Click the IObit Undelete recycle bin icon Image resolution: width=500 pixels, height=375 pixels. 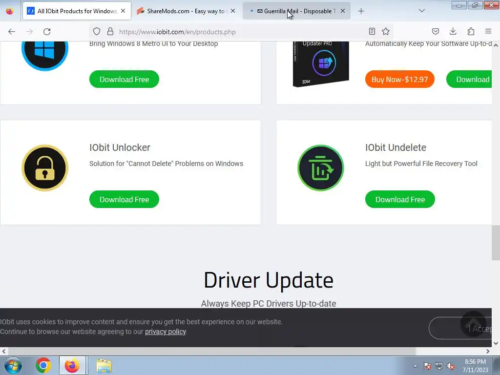321,168
